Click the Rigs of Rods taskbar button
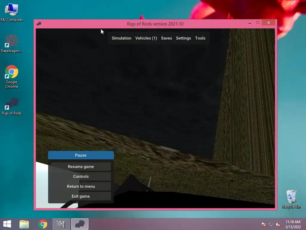 click(x=79, y=224)
